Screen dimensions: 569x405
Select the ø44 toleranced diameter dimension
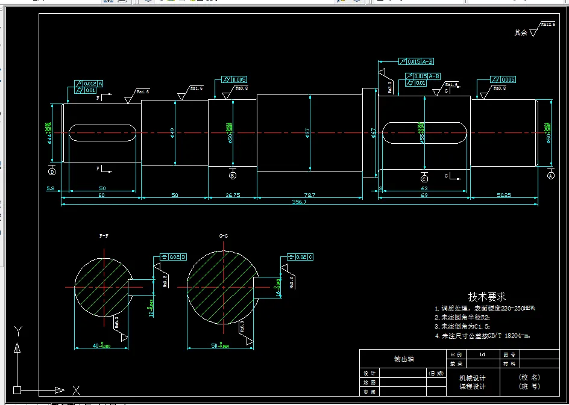49,133
